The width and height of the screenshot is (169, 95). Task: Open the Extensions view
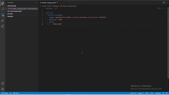coord(3,26)
